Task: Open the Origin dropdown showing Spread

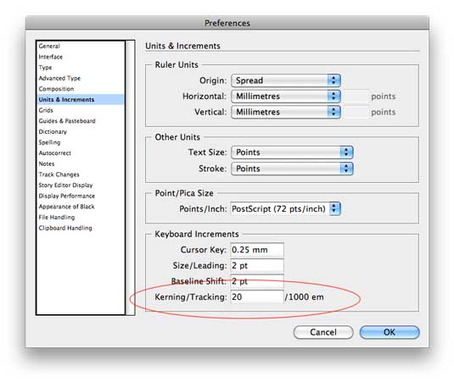Action: (285, 80)
